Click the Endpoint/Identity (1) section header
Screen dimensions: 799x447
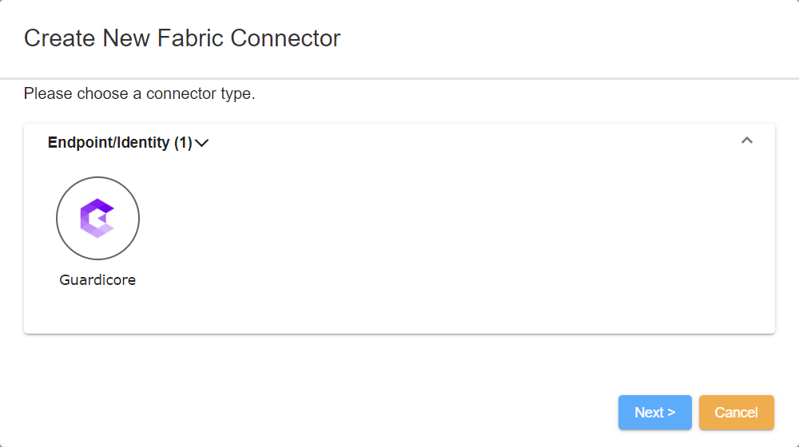click(120, 143)
